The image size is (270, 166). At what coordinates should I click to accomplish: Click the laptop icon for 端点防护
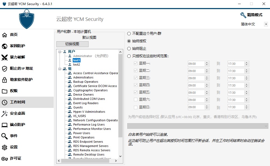(x=5, y=125)
